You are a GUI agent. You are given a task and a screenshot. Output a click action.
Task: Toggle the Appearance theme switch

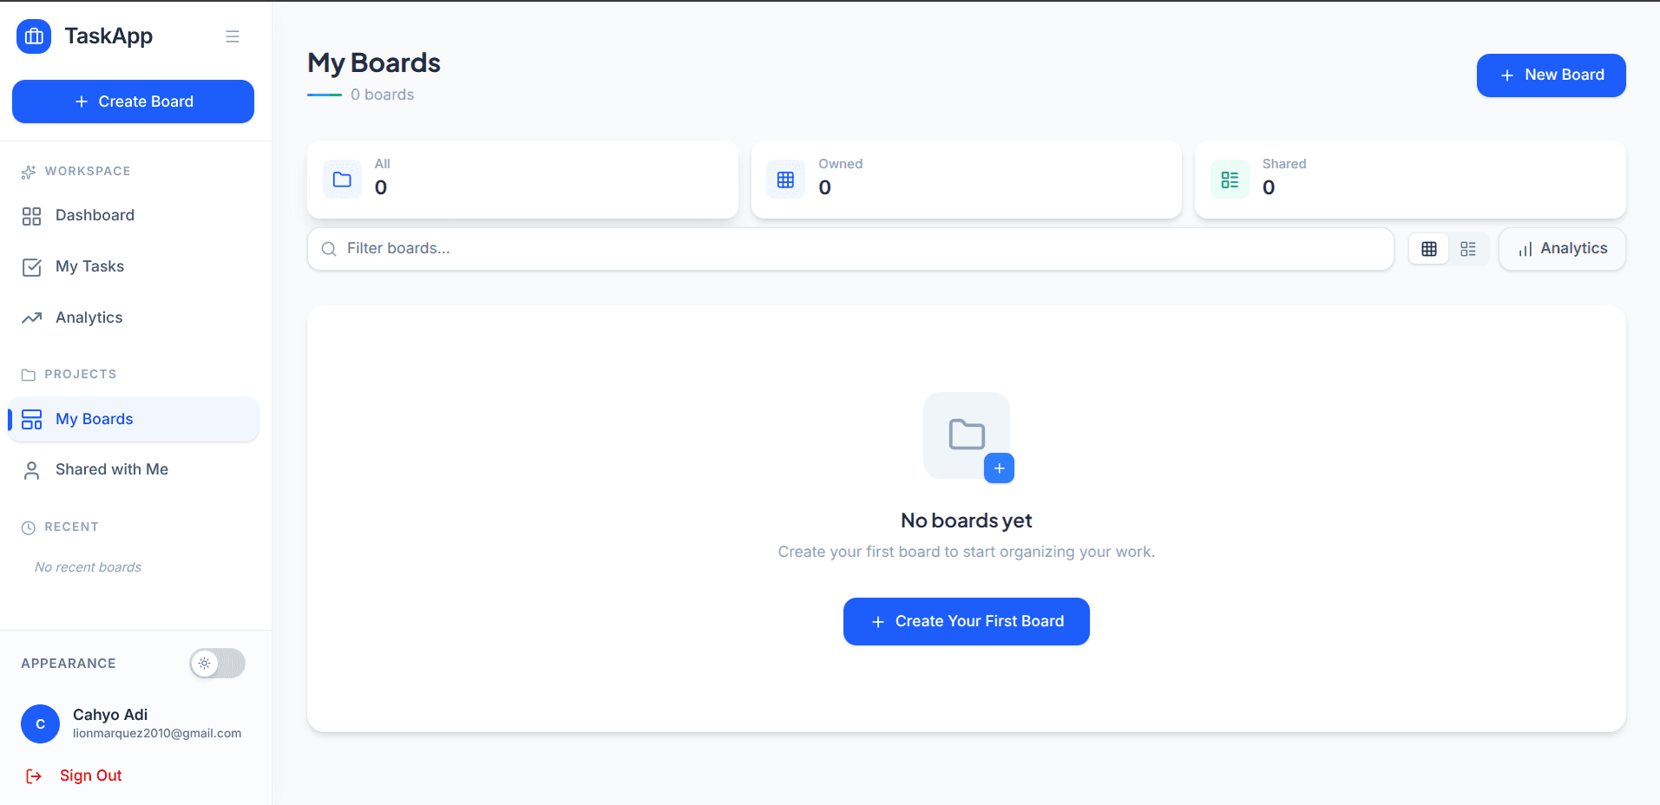click(218, 664)
